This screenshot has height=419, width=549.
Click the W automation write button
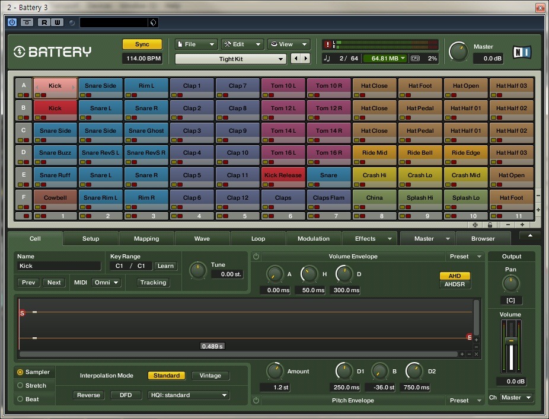point(58,23)
